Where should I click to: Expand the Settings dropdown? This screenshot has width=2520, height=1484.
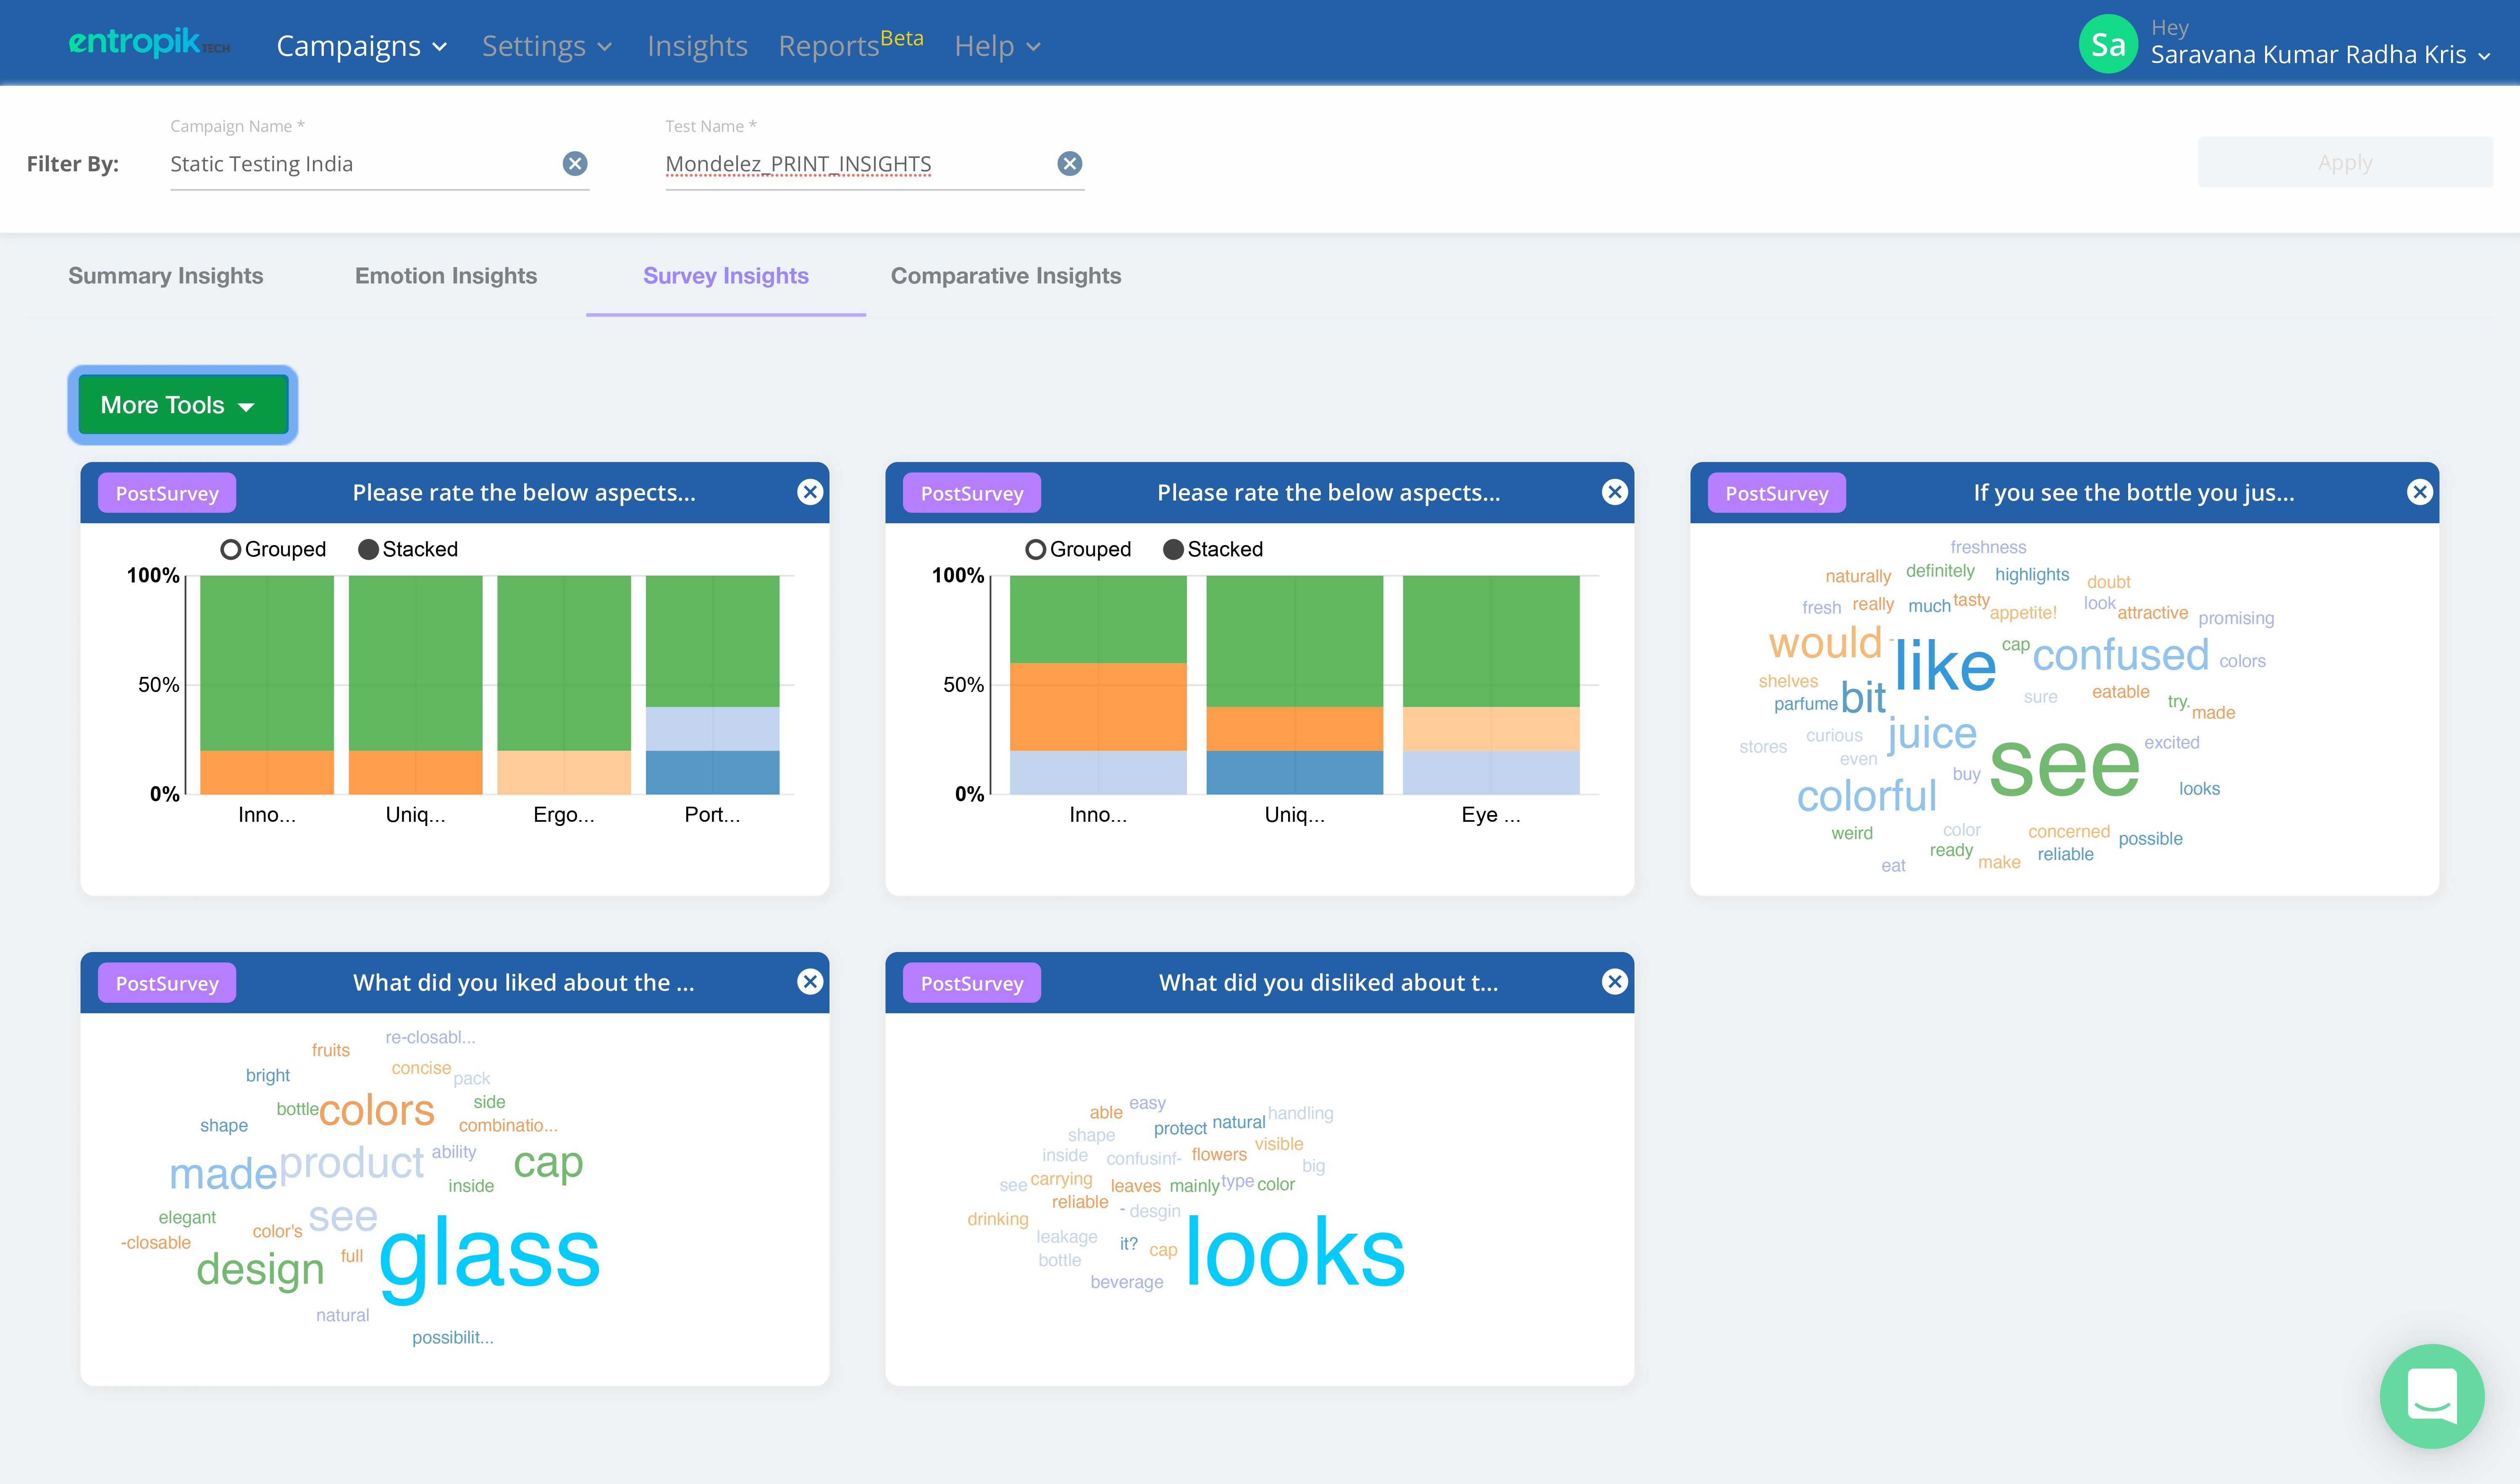coord(547,46)
